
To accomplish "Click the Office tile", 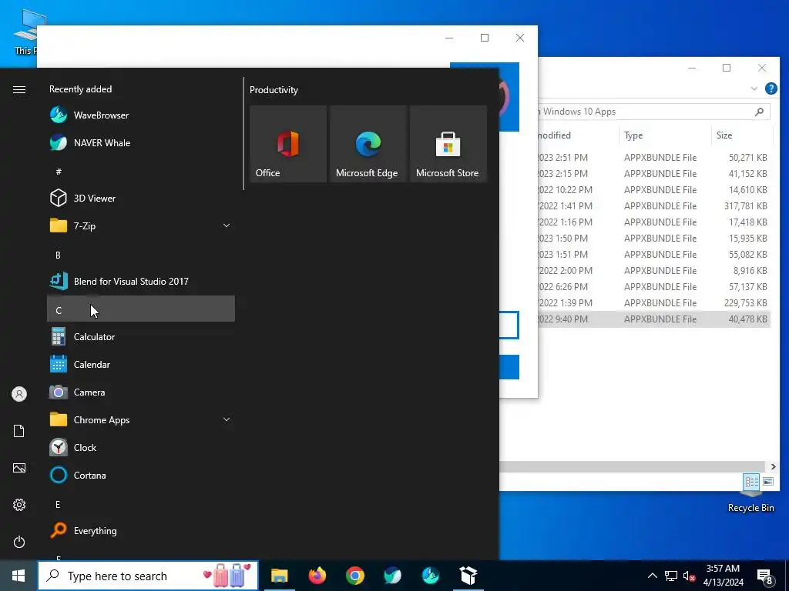I will 288,144.
